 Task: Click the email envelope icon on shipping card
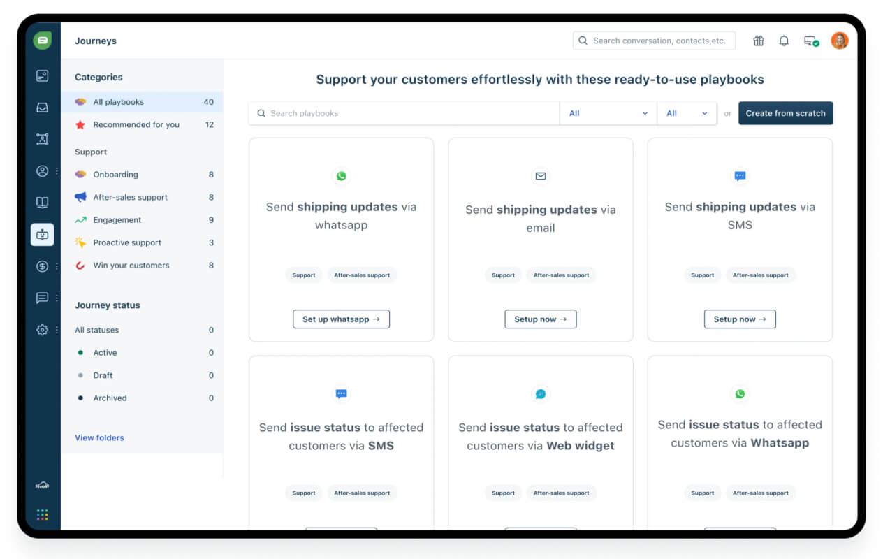[541, 176]
